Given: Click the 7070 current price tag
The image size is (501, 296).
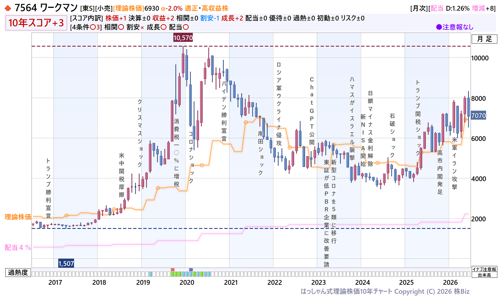Looking at the screenshot, I should (478, 115).
